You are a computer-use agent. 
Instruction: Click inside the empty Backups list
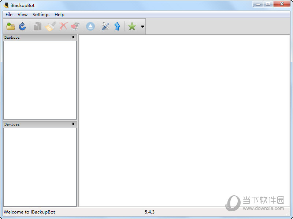tap(40, 80)
